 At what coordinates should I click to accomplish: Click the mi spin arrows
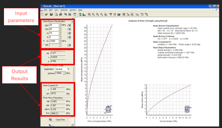60,33
